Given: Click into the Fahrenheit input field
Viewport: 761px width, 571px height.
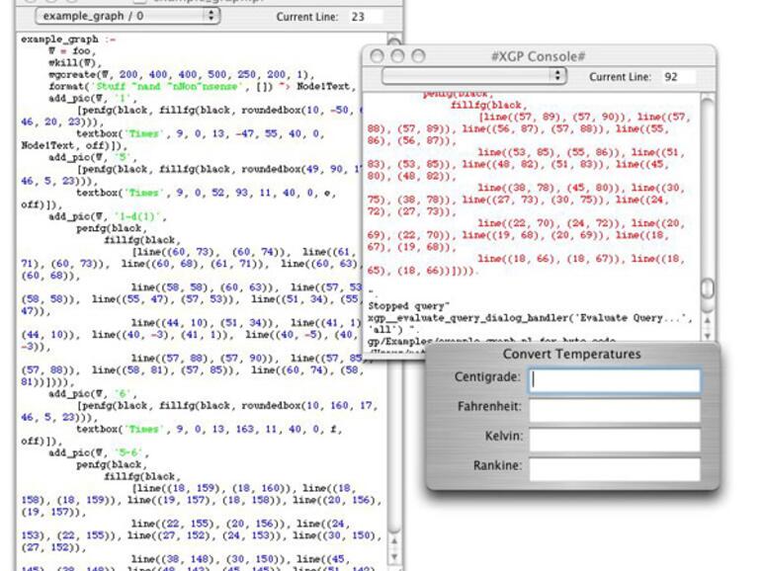Looking at the screenshot, I should click(x=614, y=409).
